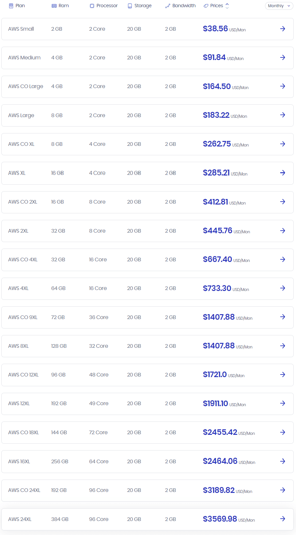Select AWS 8XL plan arrow
Viewport: 296px width, 535px height.
[x=283, y=346]
